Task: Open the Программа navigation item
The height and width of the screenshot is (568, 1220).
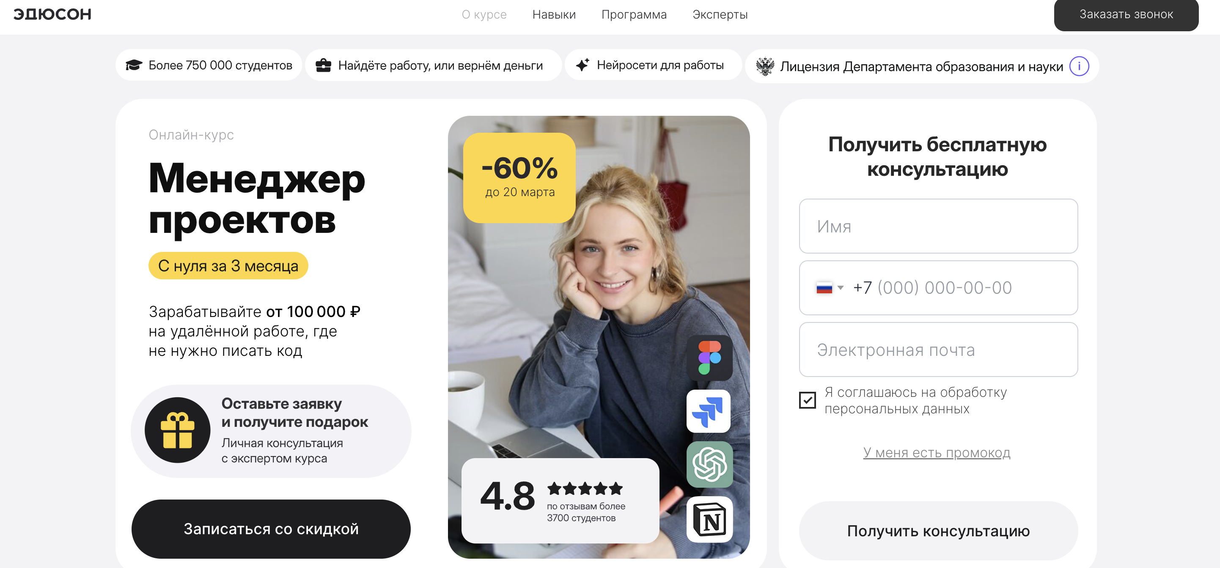Action: click(634, 15)
